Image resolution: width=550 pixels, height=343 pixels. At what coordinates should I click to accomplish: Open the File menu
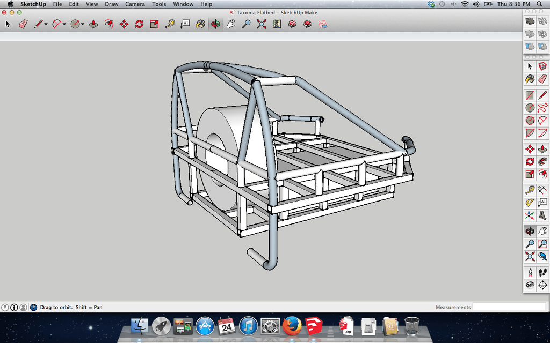57,4
